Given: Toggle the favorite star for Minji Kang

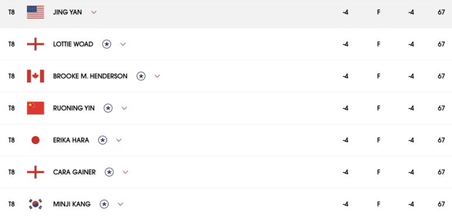Looking at the screenshot, I should tap(104, 204).
